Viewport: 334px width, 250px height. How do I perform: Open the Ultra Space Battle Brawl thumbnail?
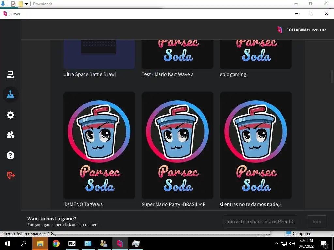pos(99,54)
